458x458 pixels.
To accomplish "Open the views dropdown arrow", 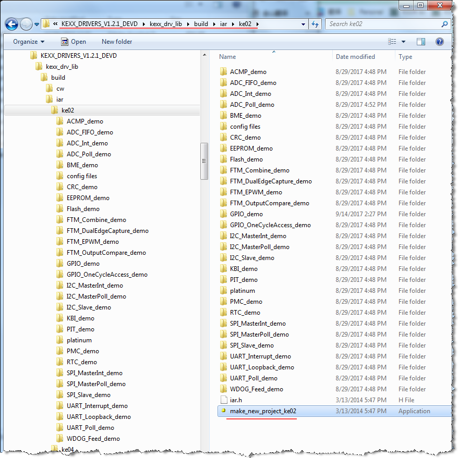I will pyautogui.click(x=404, y=41).
